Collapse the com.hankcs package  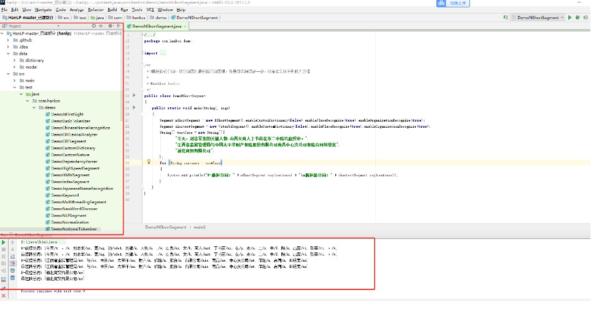pos(28,101)
